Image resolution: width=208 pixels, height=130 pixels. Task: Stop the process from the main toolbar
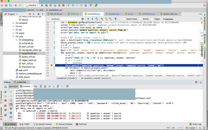[x=63, y=5]
